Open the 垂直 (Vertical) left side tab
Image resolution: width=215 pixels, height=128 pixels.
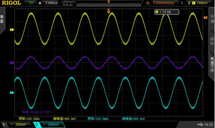(x=2, y=19)
